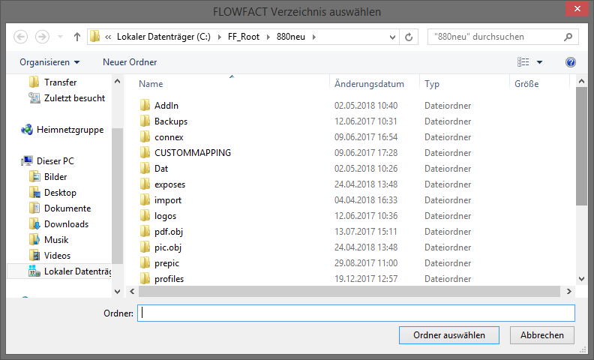Navigation pane scroll down arrow

(x=118, y=292)
